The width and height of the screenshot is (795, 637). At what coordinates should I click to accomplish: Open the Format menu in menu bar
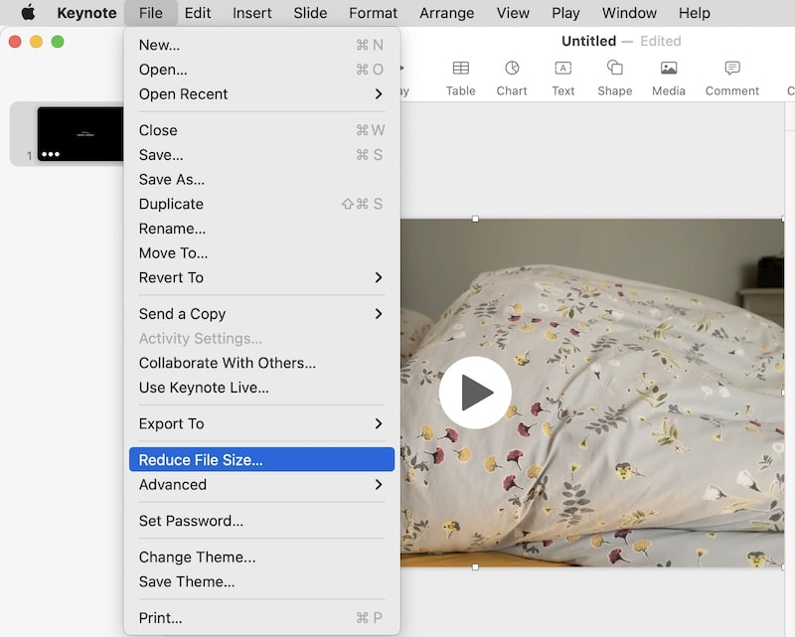[x=373, y=13]
